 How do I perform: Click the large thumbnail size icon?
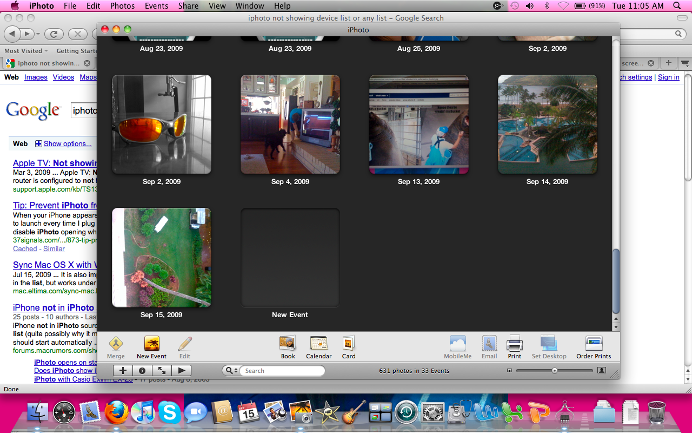point(602,371)
